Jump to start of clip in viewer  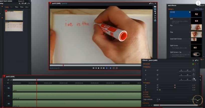pyautogui.click(x=94, y=68)
